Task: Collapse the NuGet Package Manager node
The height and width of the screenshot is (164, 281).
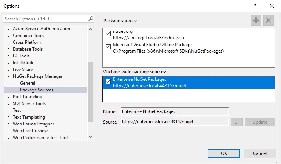Action: [x=9, y=76]
